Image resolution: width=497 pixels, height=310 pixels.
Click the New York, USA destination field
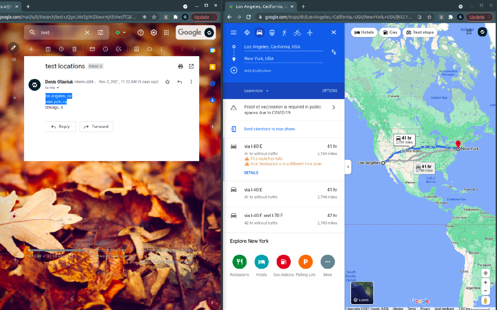click(283, 59)
